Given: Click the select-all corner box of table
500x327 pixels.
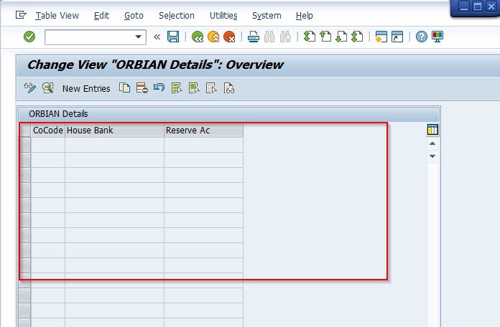Looking at the screenshot, I should point(25,131).
